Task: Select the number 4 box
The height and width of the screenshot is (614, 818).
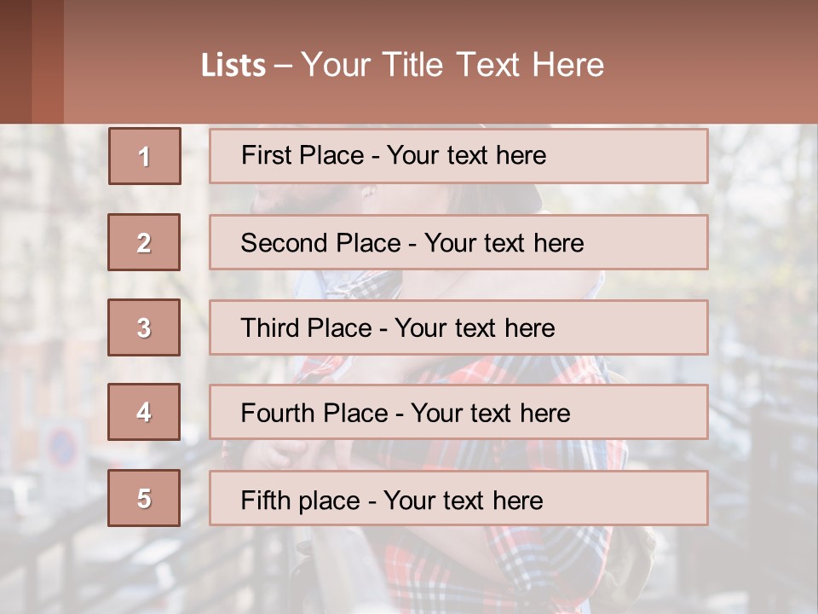Action: [144, 413]
